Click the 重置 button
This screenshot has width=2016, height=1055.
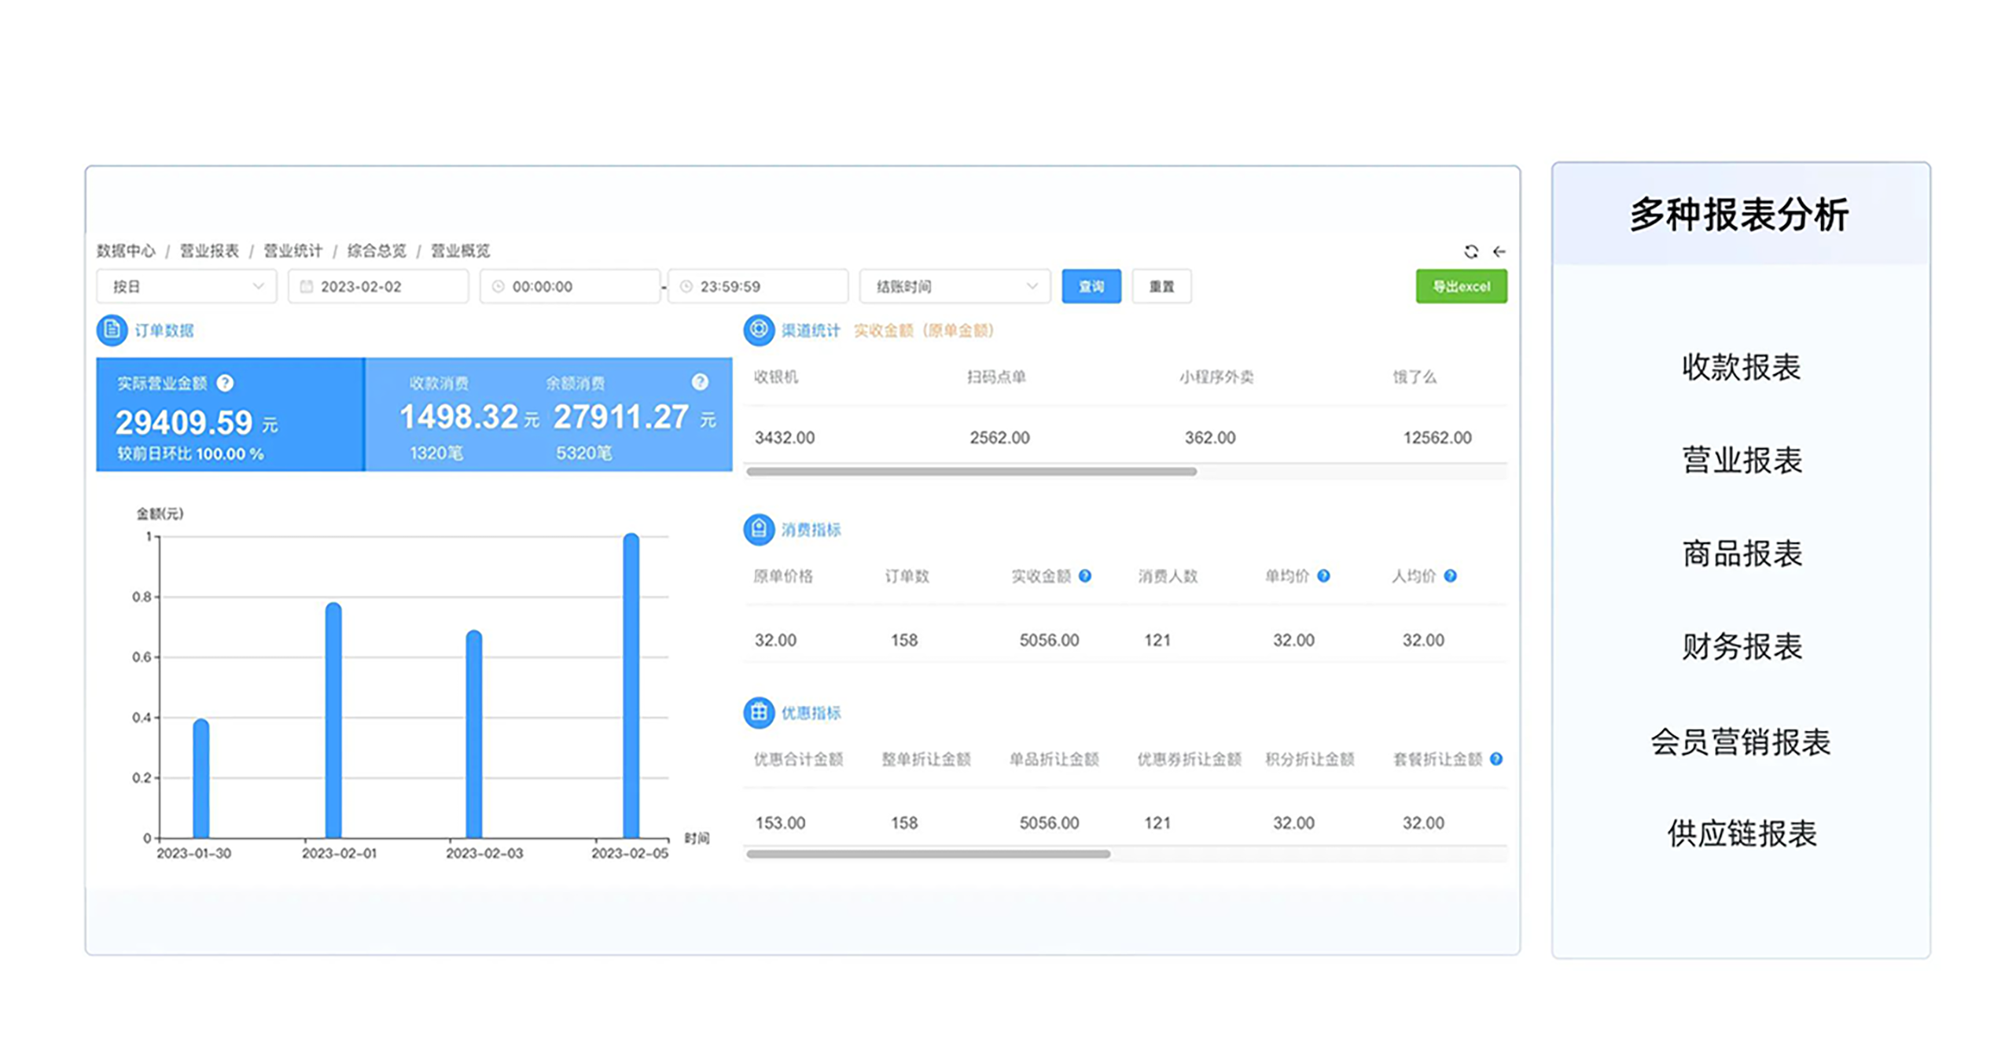(x=1161, y=286)
